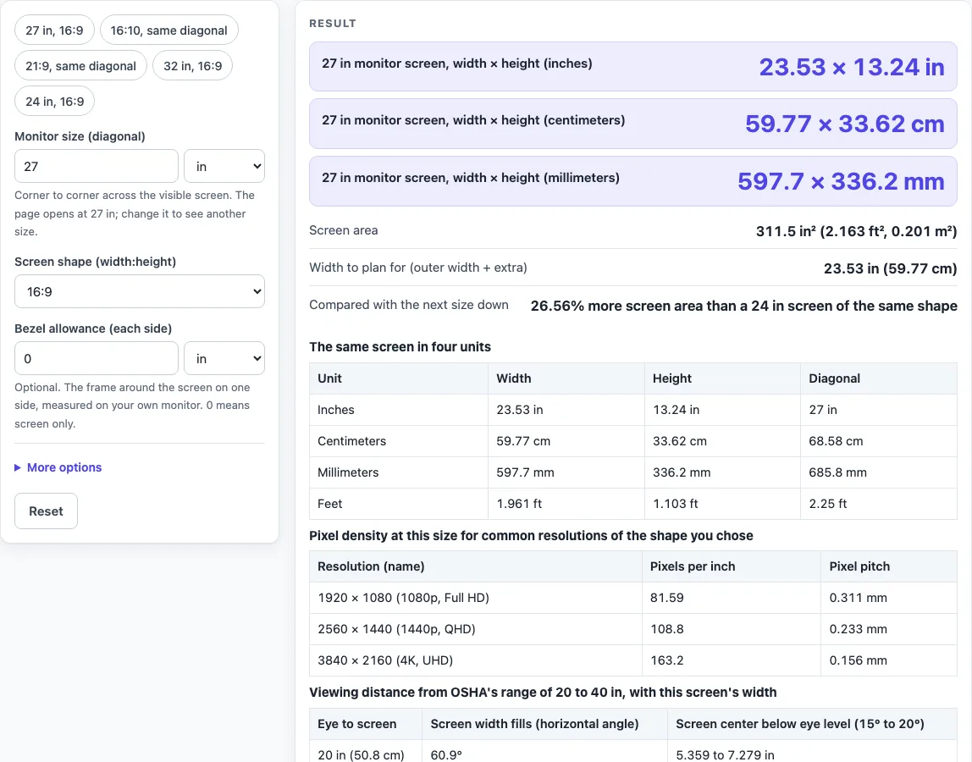Select the "23.53 in (59.77 cm)" planning width value

pyautogui.click(x=890, y=268)
